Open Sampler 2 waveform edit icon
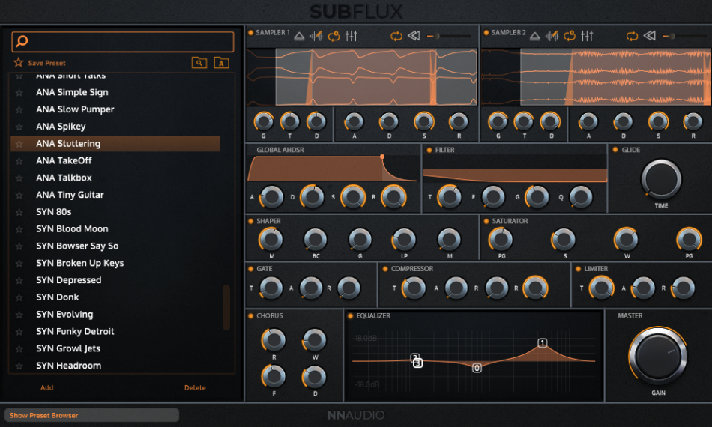The height and width of the screenshot is (427, 712). coord(552,36)
